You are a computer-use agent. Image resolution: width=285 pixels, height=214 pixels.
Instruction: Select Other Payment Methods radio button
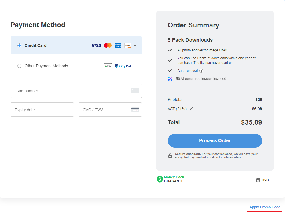pyautogui.click(x=19, y=66)
